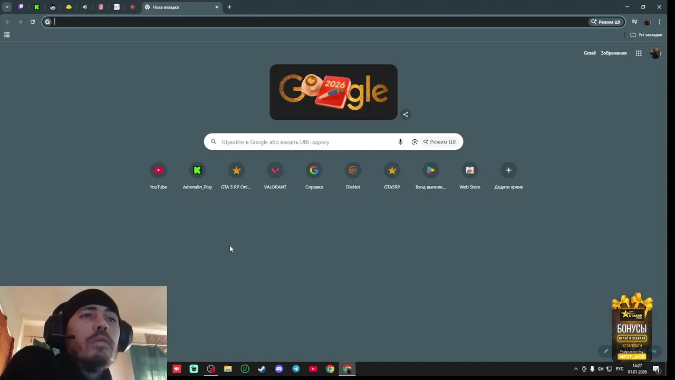Switch to the pinned Kick tab
Screen dimensions: 675x380
coord(37,7)
